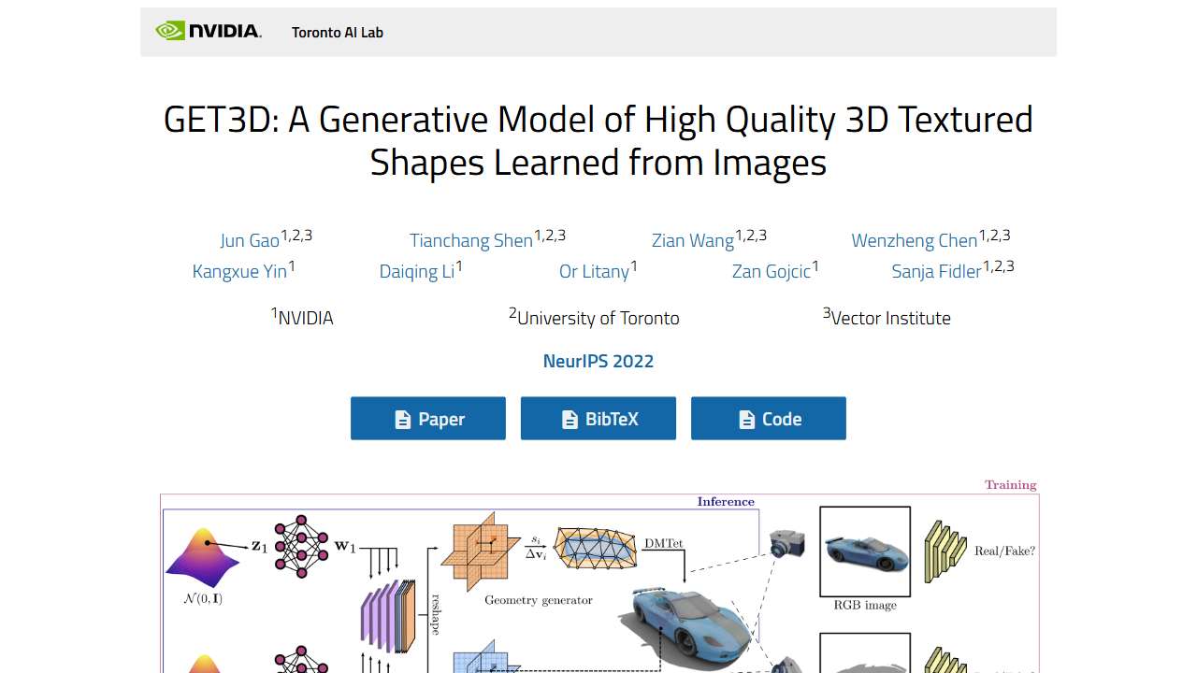Open Wenzheng Chen's author page
Viewport: 1197px width, 673px height.
(x=914, y=240)
